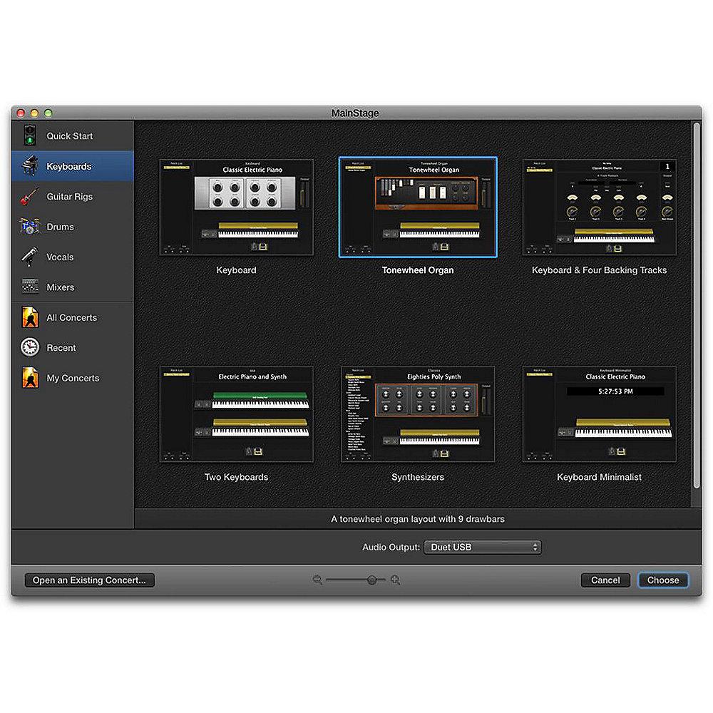Open Vocals category
The width and height of the screenshot is (713, 713).
click(x=73, y=257)
